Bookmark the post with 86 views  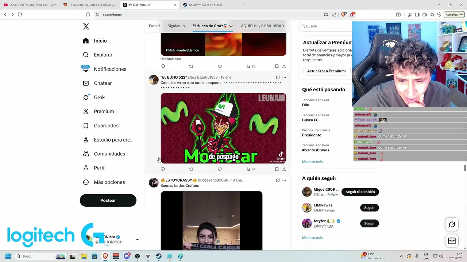pyautogui.click(x=277, y=66)
